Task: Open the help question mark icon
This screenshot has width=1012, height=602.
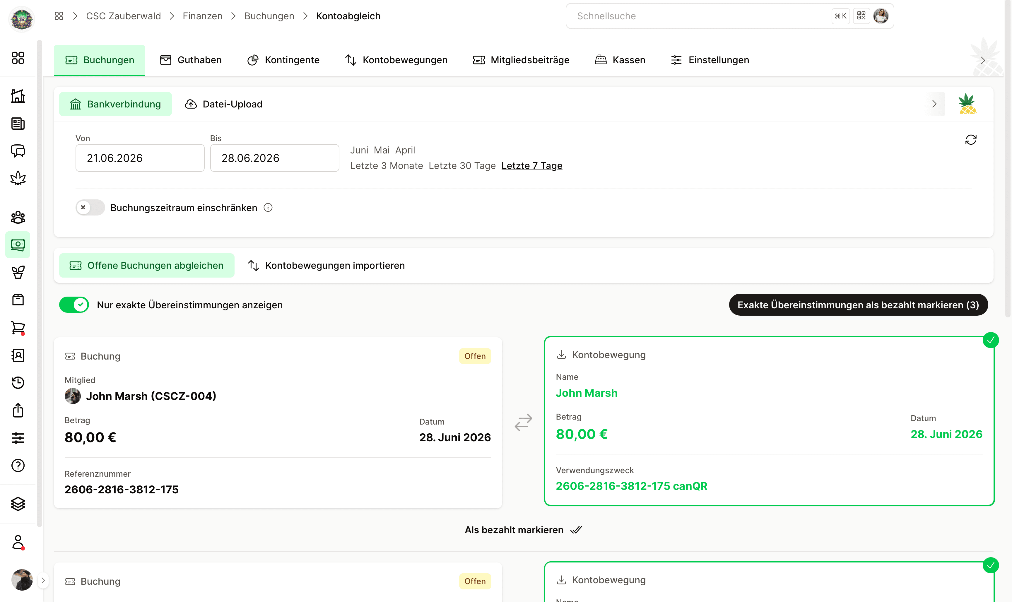Action: [18, 466]
